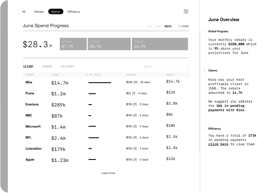Open the Microsoft client row

tap(106, 126)
